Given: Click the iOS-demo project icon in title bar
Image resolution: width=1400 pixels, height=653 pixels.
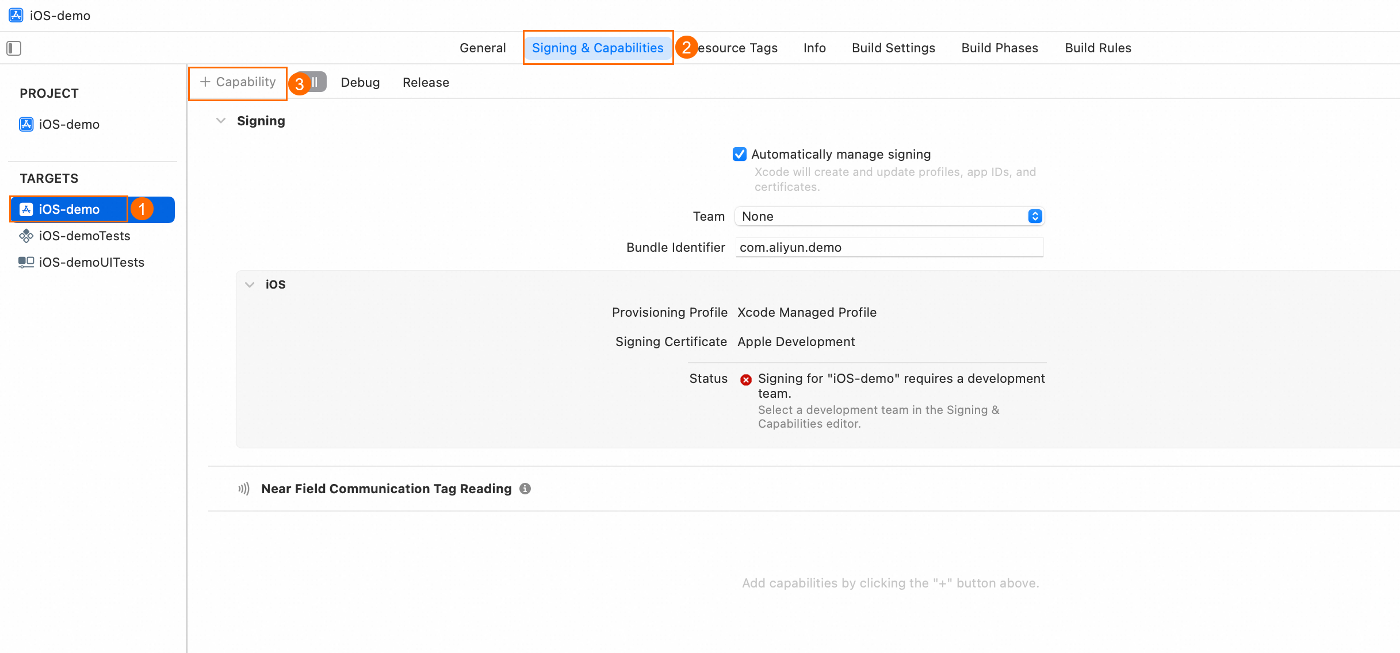Looking at the screenshot, I should 16,16.
